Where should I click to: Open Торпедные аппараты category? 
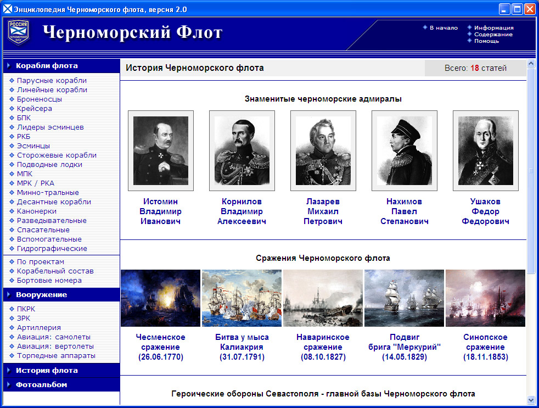point(56,355)
